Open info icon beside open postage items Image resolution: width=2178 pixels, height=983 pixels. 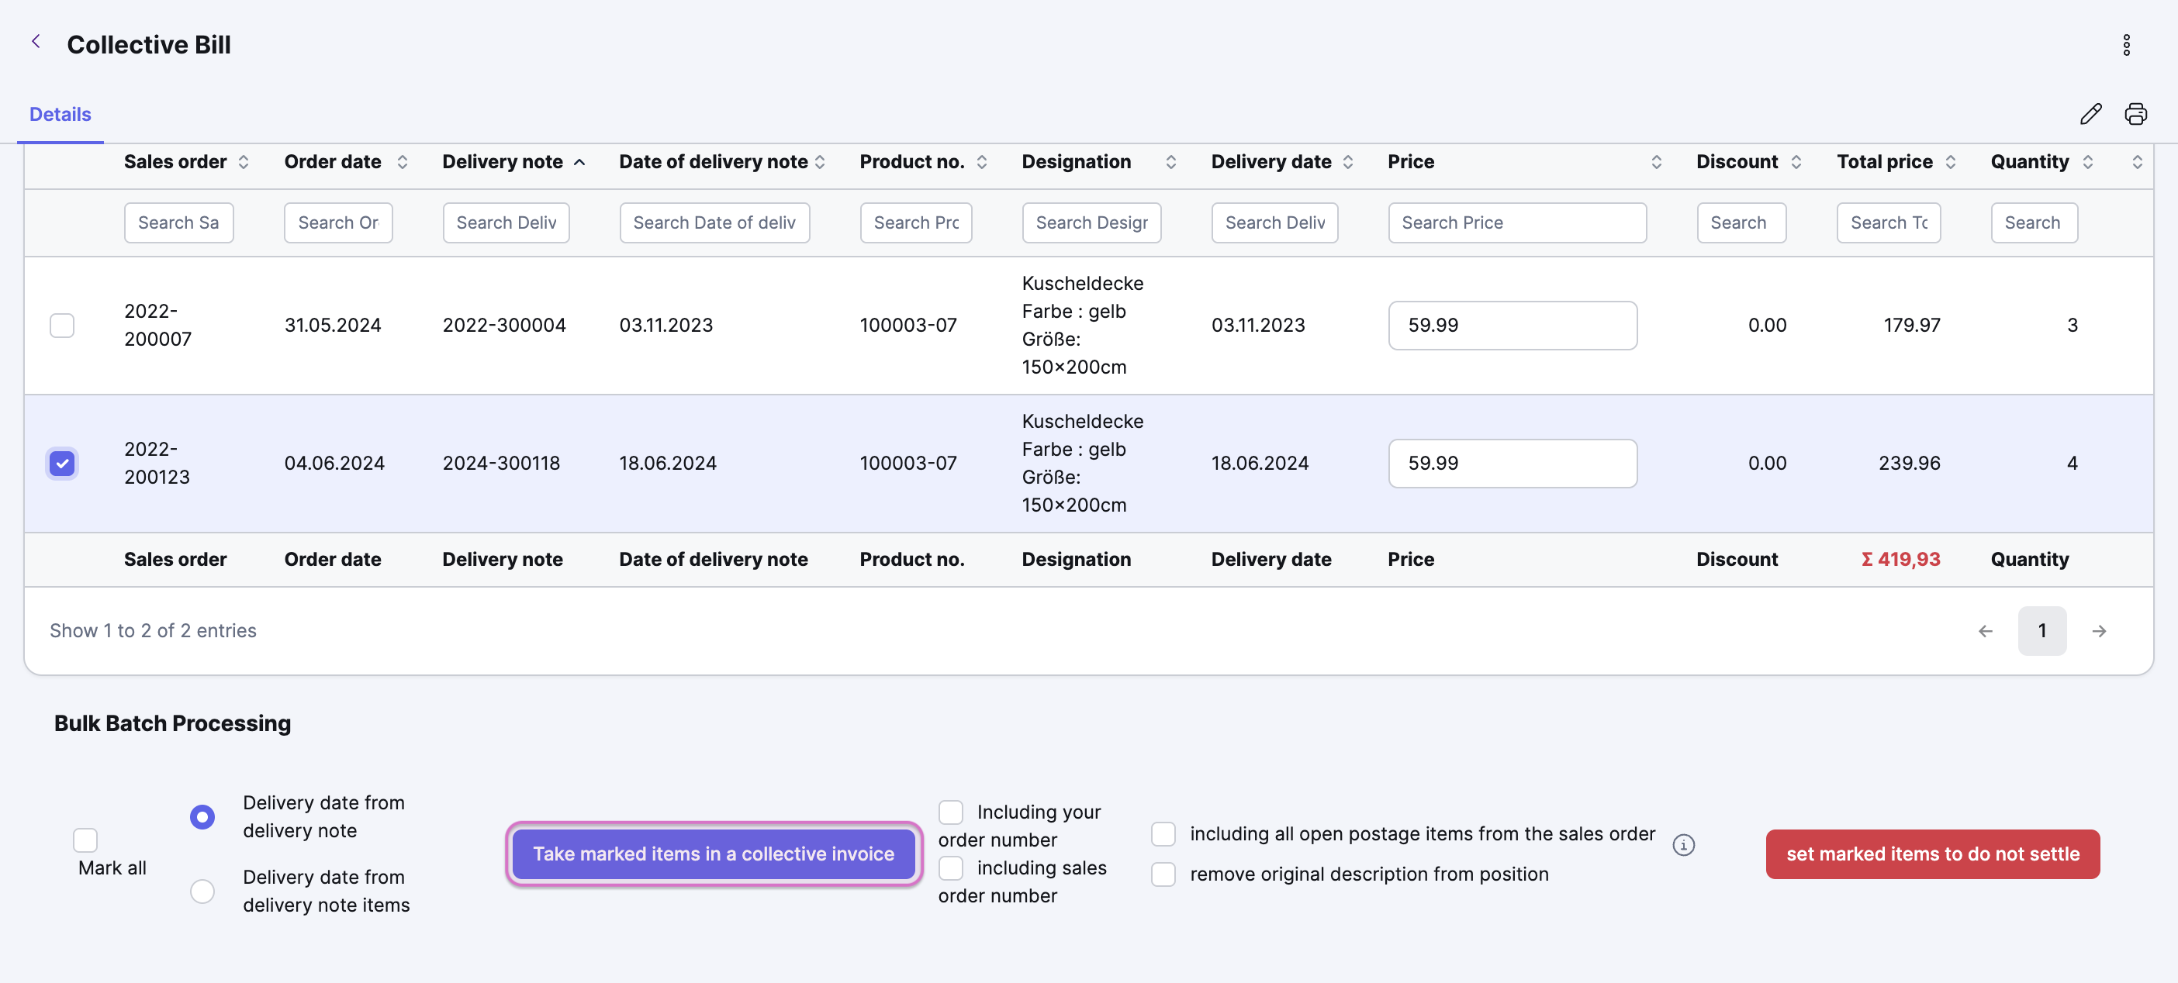click(x=1682, y=844)
